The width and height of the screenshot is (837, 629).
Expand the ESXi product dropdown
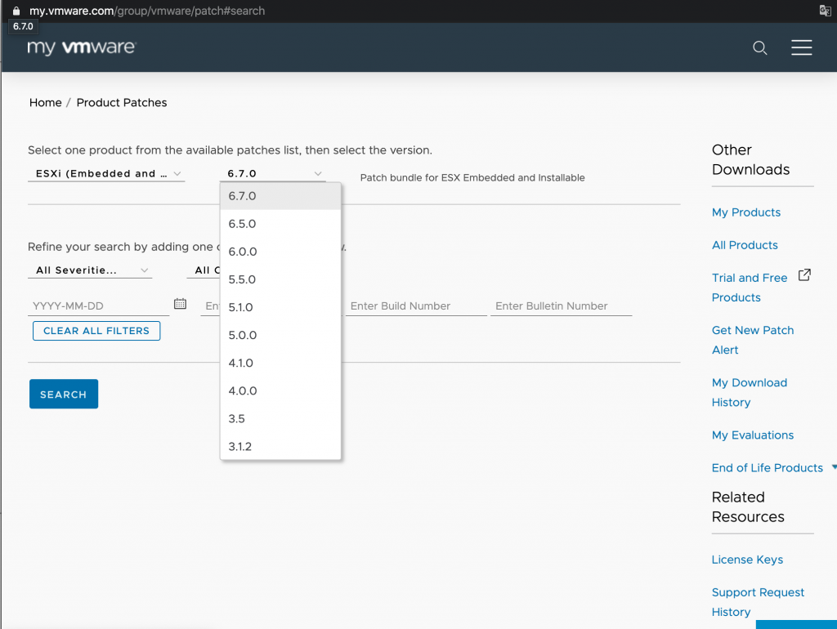(106, 173)
